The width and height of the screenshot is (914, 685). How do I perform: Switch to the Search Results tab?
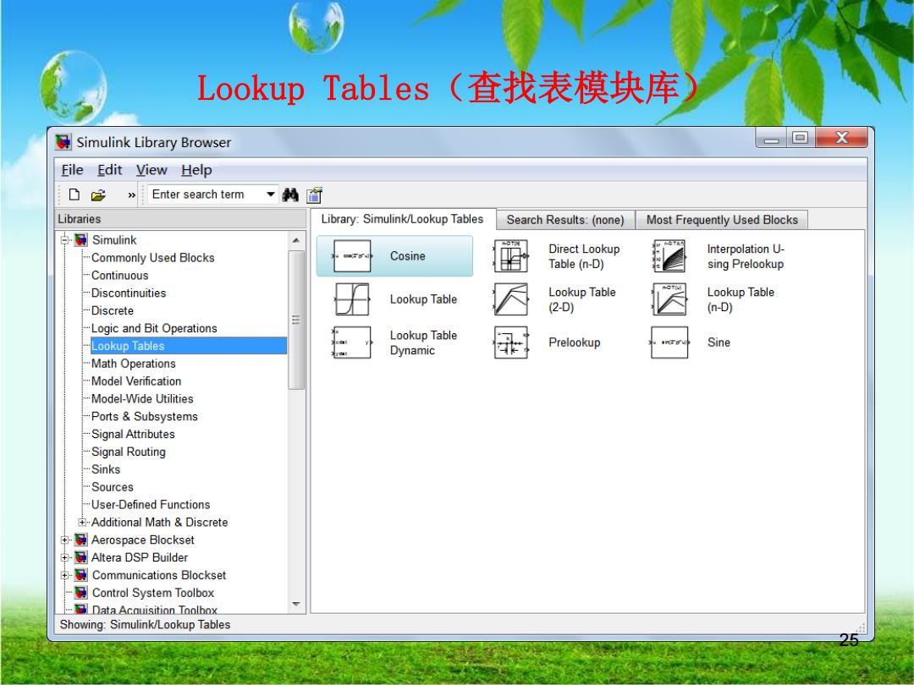565,220
